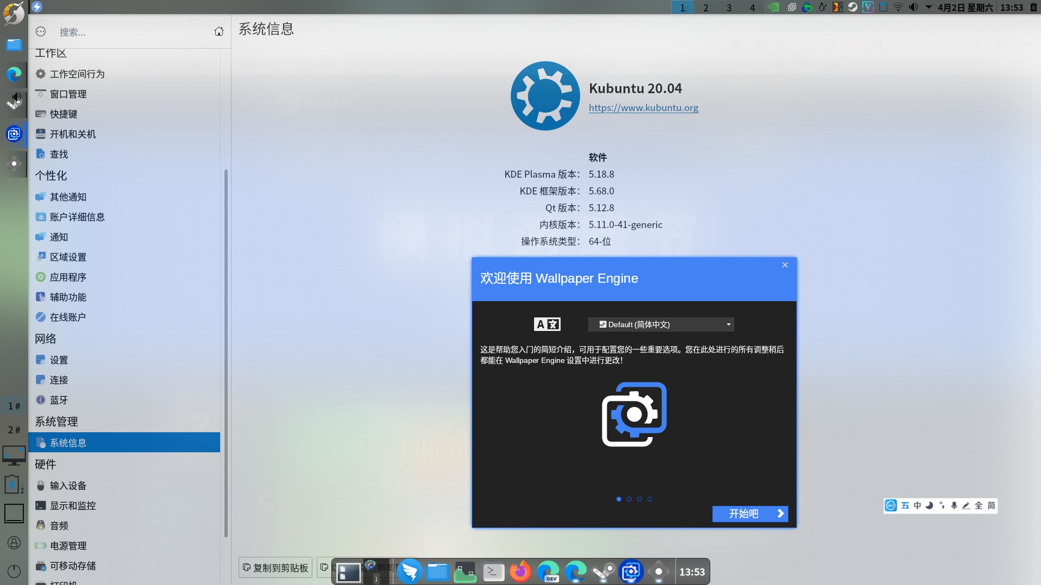
Task: Toggle 简 simplified mode in the input bar
Action: pos(991,505)
